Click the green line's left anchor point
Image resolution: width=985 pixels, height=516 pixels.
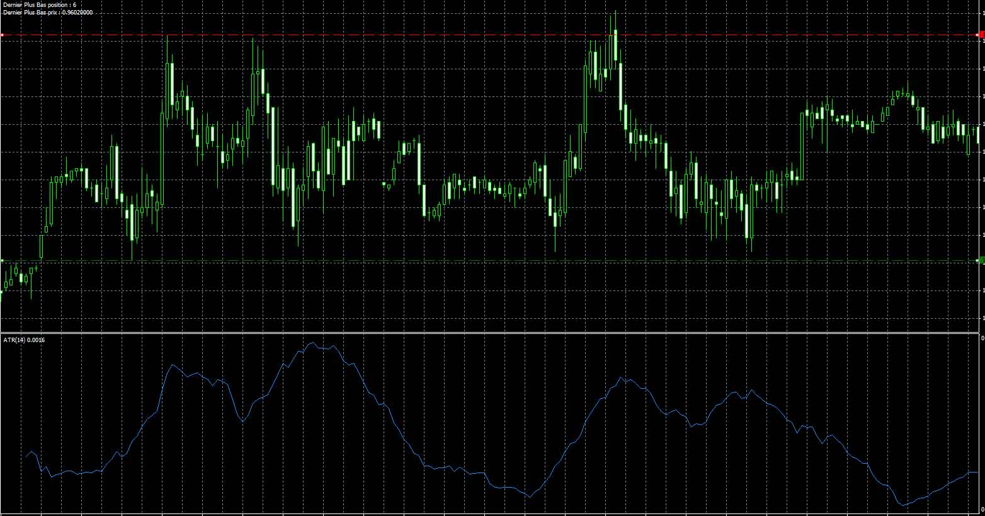[x=2, y=260]
